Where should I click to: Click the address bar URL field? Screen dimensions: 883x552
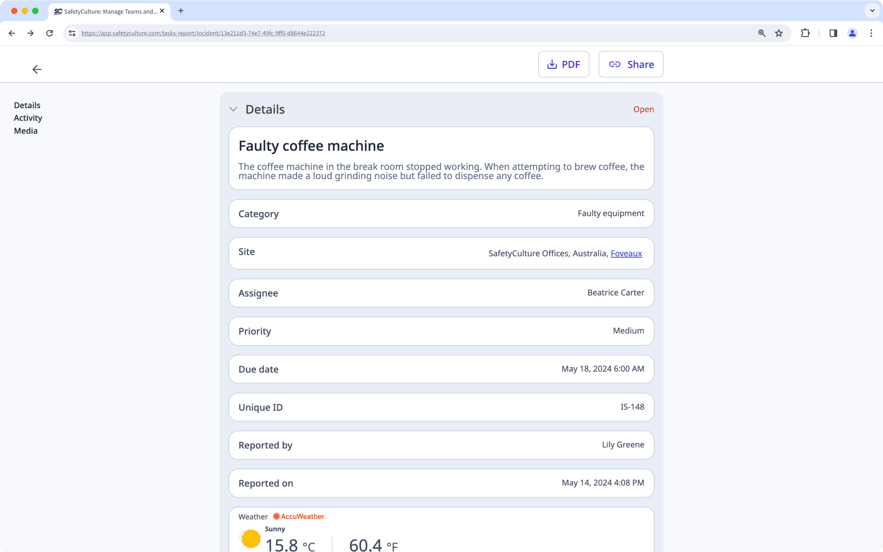202,33
